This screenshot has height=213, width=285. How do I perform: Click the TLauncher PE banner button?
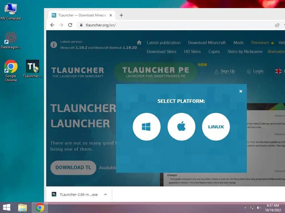pos(156,72)
